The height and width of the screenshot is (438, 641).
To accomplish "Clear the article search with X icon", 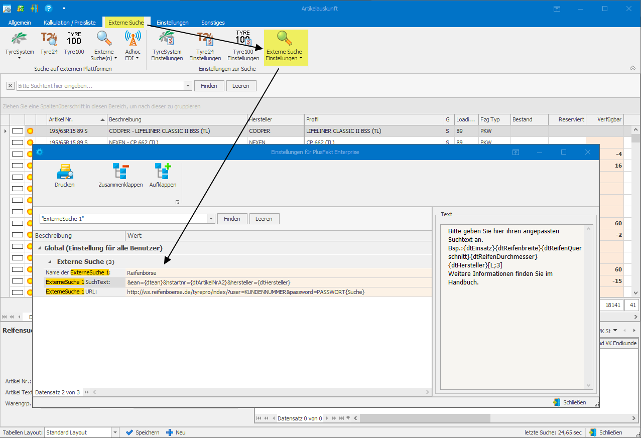I will 11,86.
